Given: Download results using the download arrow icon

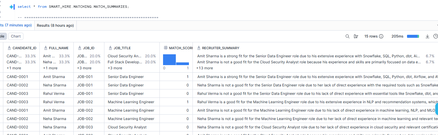Looking at the screenshot, I should [427, 36].
